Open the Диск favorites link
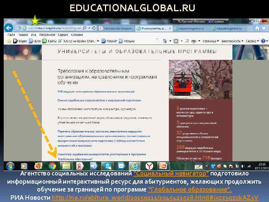The image size is (269, 202). (35, 41)
